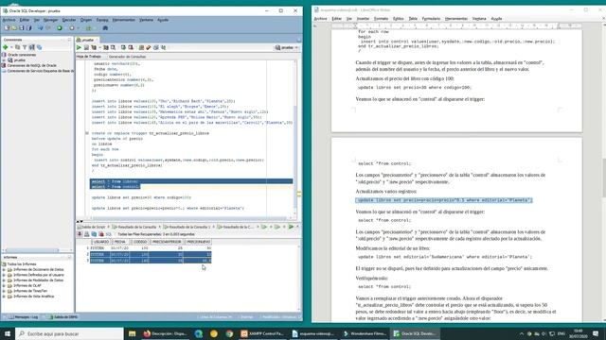This screenshot has width=606, height=340.
Task: Open the prueba connection dropdown at worksheet right
Action: [x=287, y=47]
